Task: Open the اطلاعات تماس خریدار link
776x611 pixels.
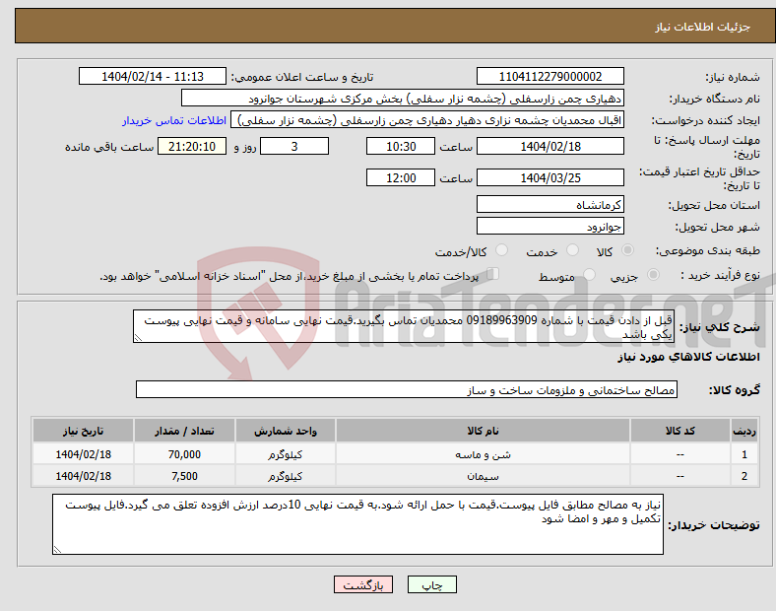Action: coord(174,120)
